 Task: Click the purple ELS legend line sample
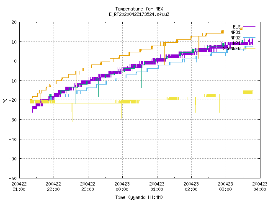point(249,27)
